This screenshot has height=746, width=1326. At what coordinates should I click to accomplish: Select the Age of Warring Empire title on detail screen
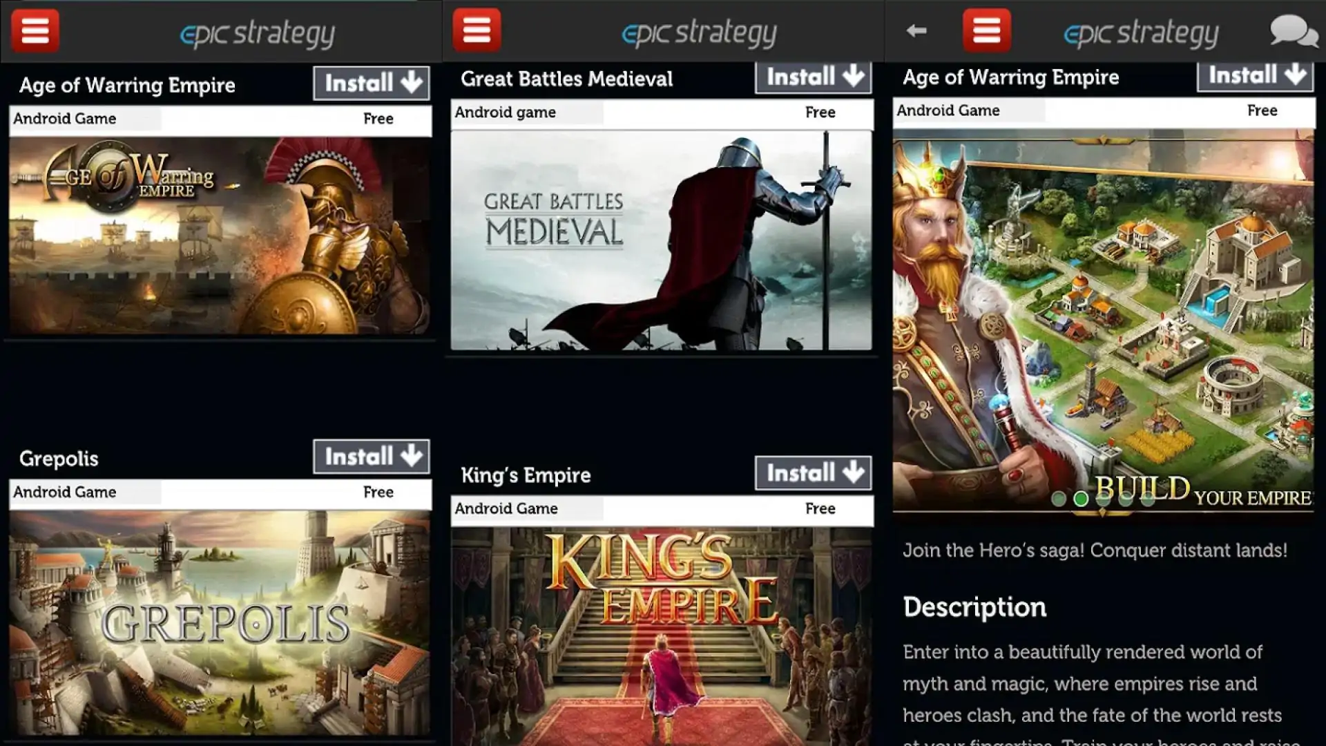click(x=1010, y=77)
